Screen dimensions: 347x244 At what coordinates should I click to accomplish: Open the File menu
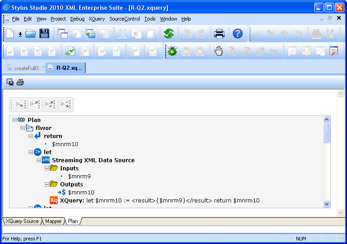(x=16, y=19)
